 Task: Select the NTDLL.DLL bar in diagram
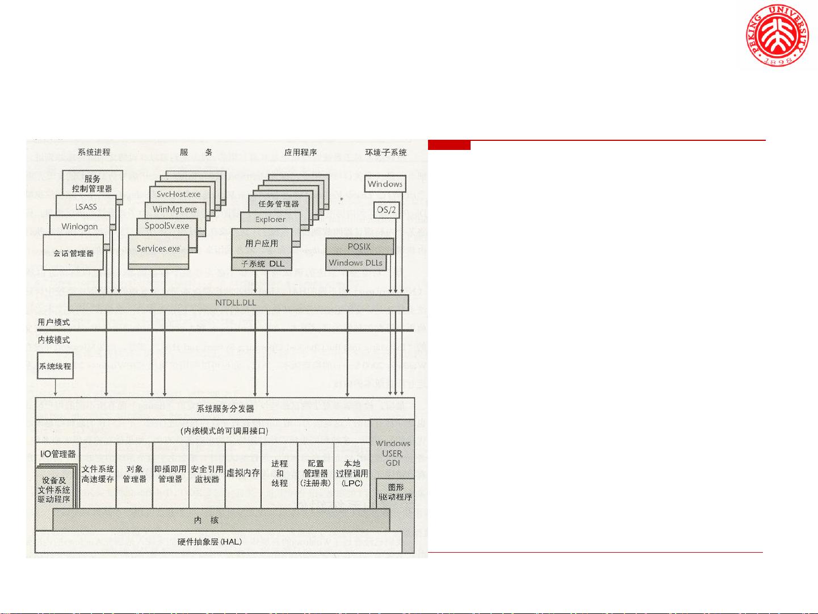pos(238,303)
